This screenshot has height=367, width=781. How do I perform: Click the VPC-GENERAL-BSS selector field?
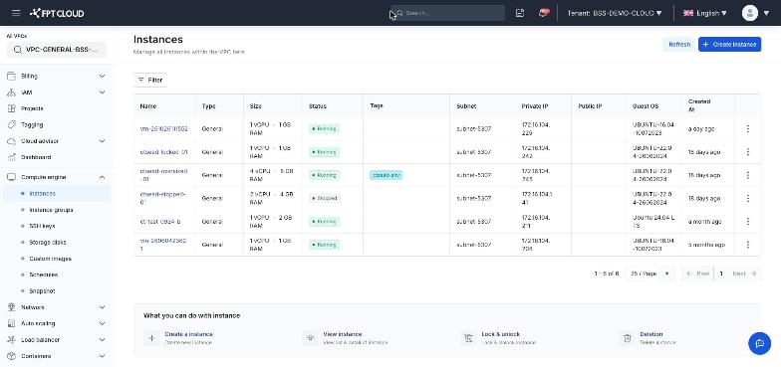(x=56, y=50)
